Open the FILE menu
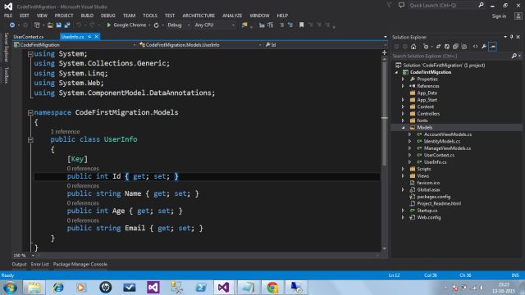Image resolution: width=525 pixels, height=295 pixels. 8,16
